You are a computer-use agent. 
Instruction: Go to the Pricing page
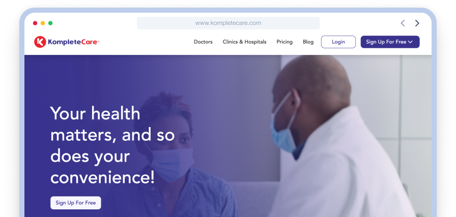coord(284,42)
